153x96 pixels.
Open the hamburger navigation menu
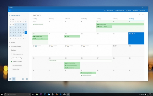tap(10, 10)
